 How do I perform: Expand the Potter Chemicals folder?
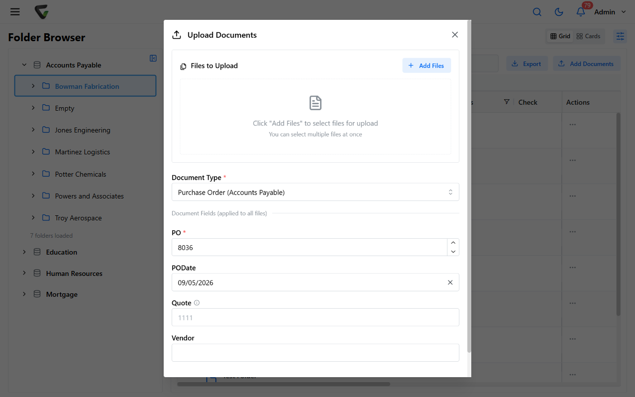click(x=33, y=174)
